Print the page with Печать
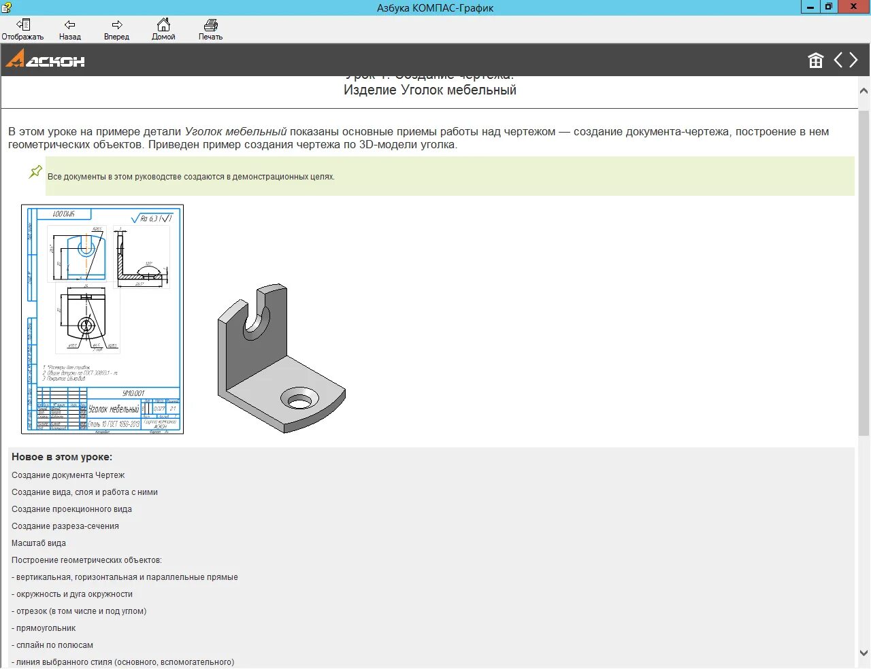The height and width of the screenshot is (669, 871). (x=210, y=30)
